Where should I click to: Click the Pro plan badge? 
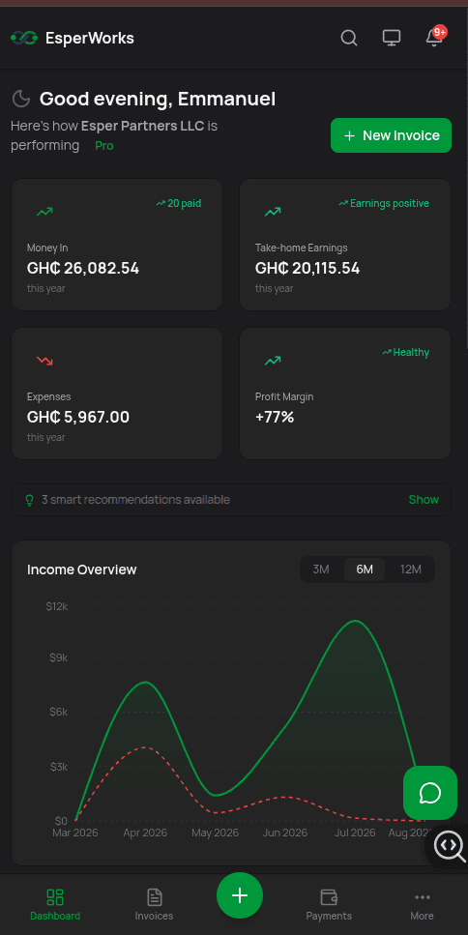coord(104,145)
